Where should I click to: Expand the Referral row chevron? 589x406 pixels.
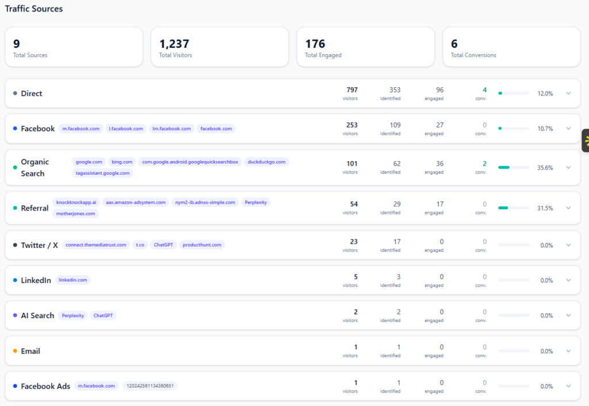[568, 208]
